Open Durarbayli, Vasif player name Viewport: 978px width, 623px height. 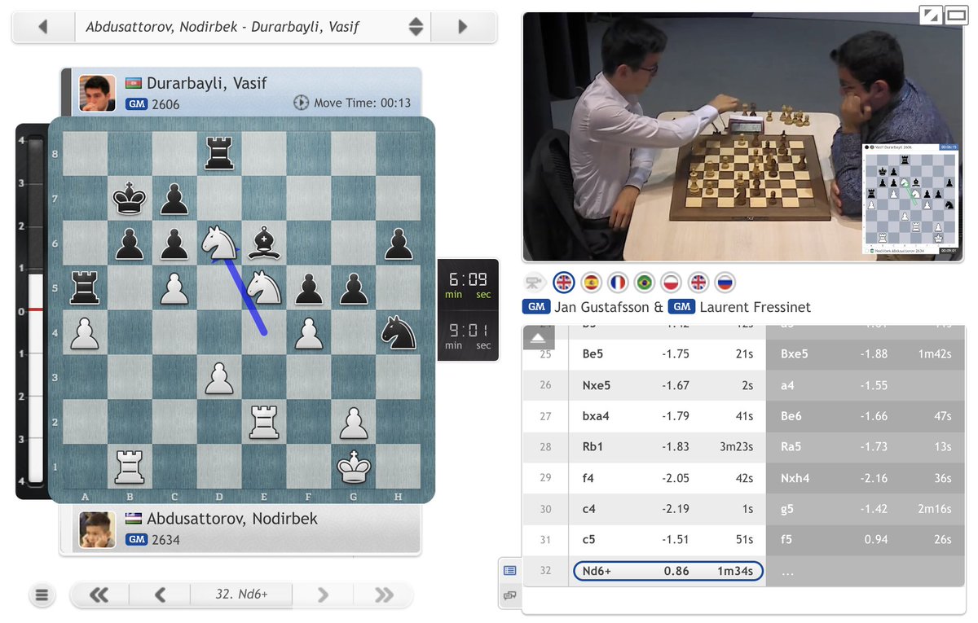click(207, 83)
